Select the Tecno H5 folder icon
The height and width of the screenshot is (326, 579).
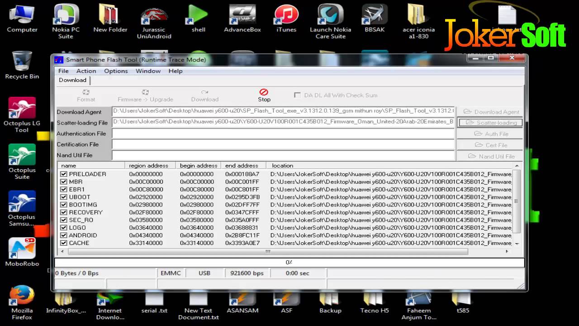click(x=375, y=303)
